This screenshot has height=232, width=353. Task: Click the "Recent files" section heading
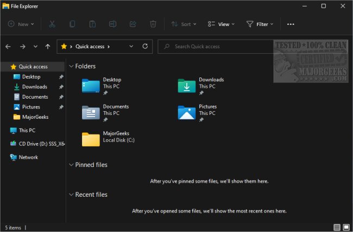click(91, 195)
